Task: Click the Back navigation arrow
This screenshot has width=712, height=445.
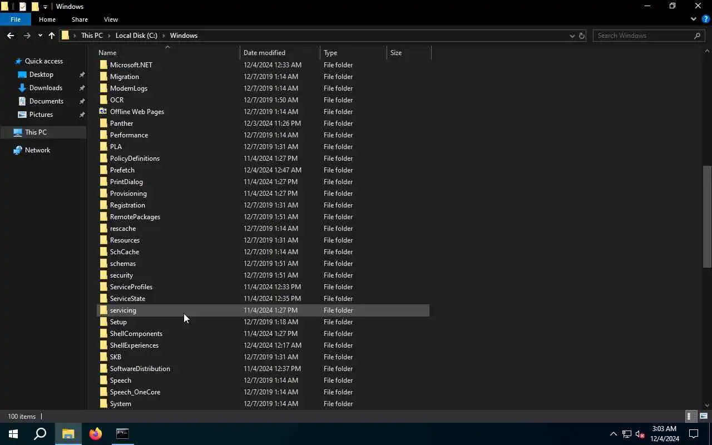Action: click(11, 36)
